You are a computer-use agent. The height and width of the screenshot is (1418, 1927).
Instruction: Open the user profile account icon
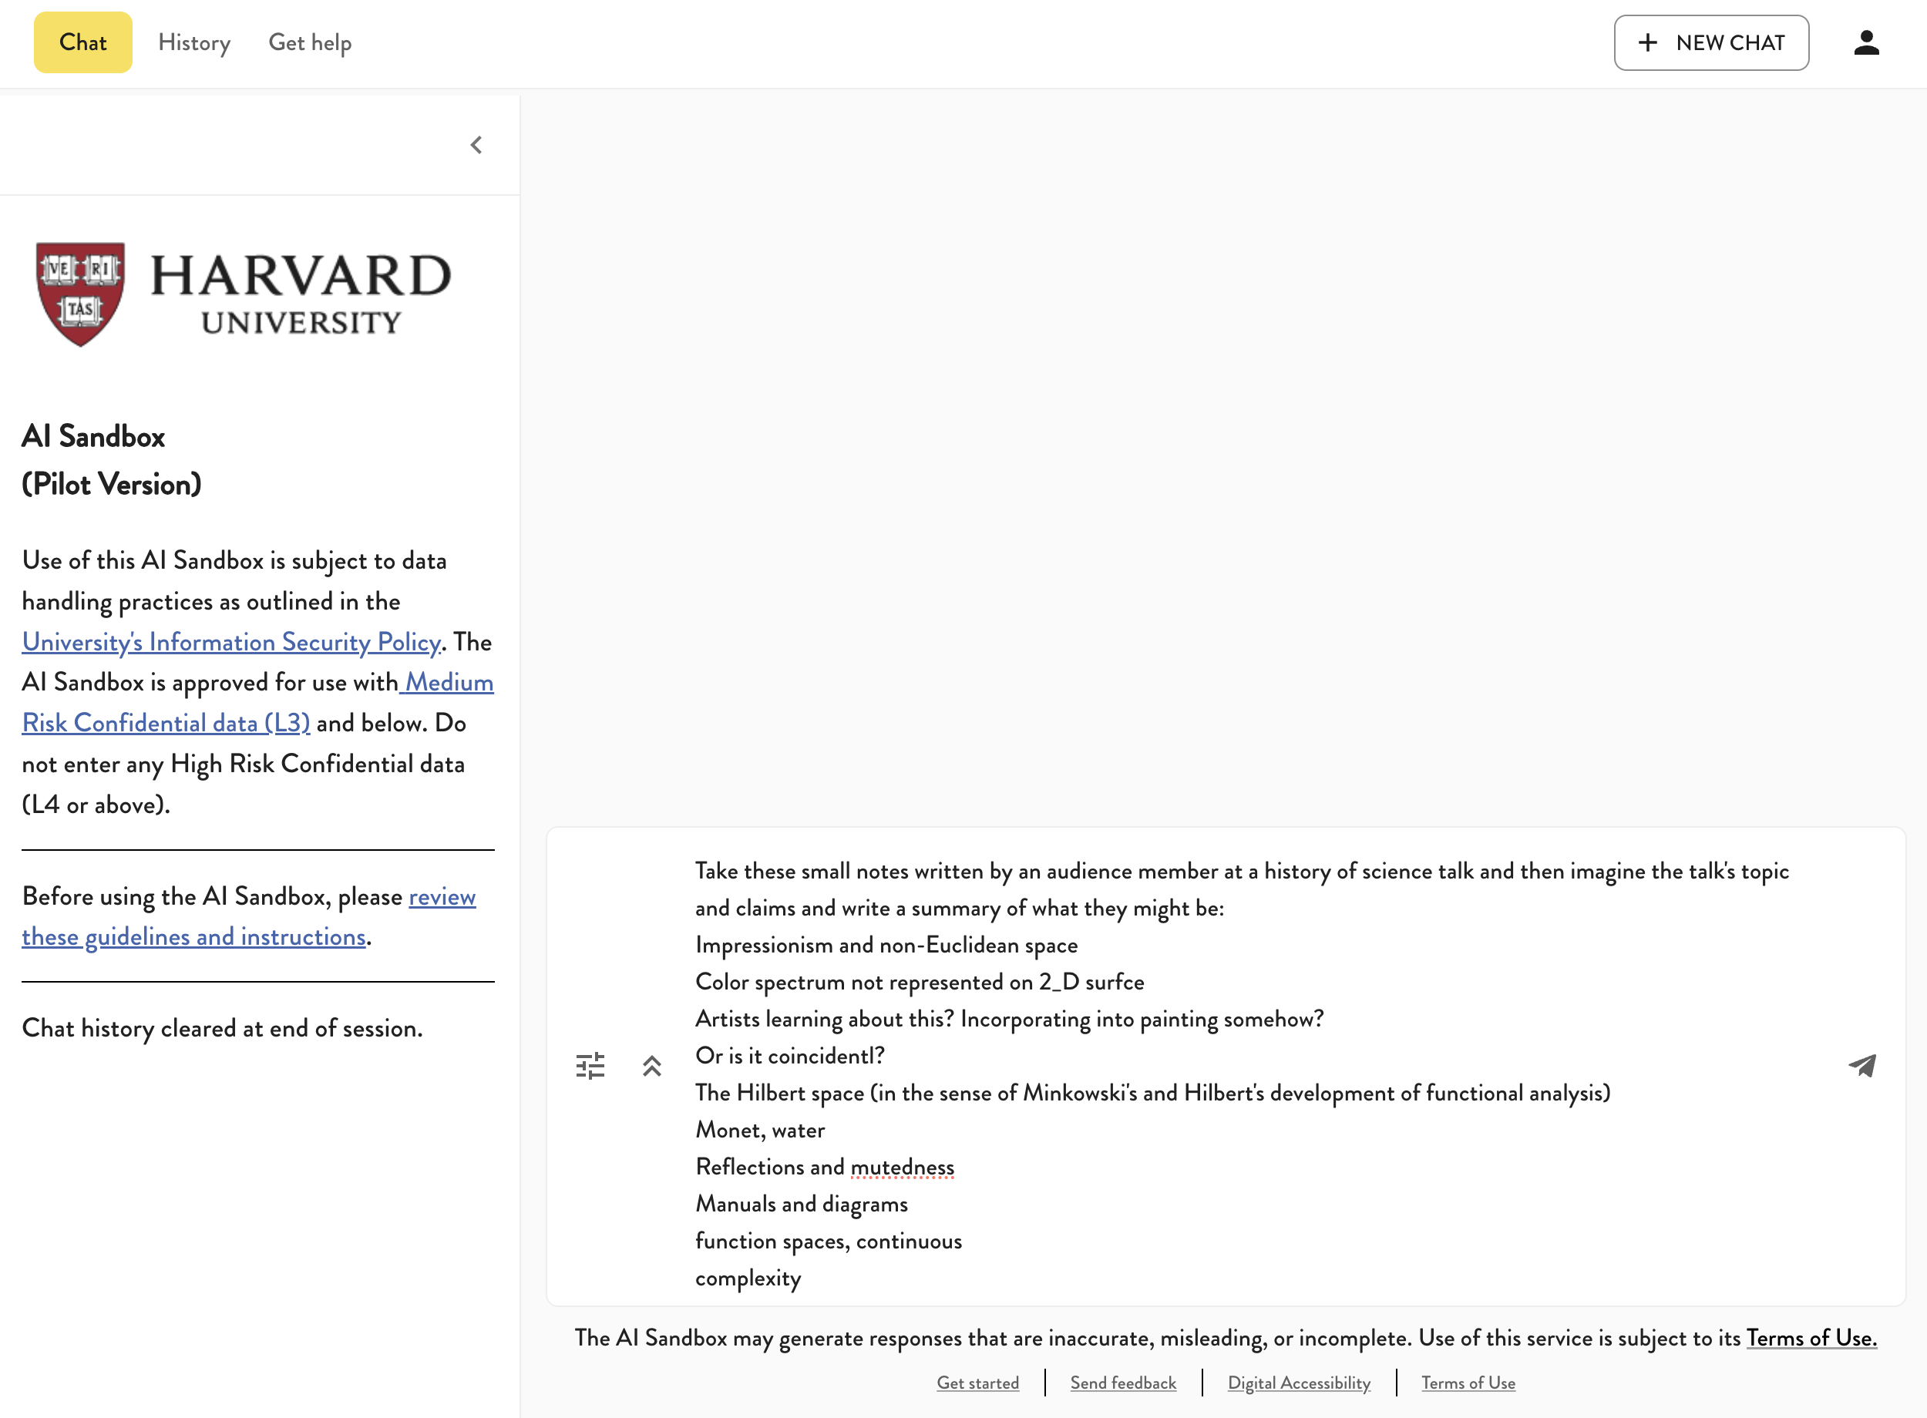tap(1866, 43)
